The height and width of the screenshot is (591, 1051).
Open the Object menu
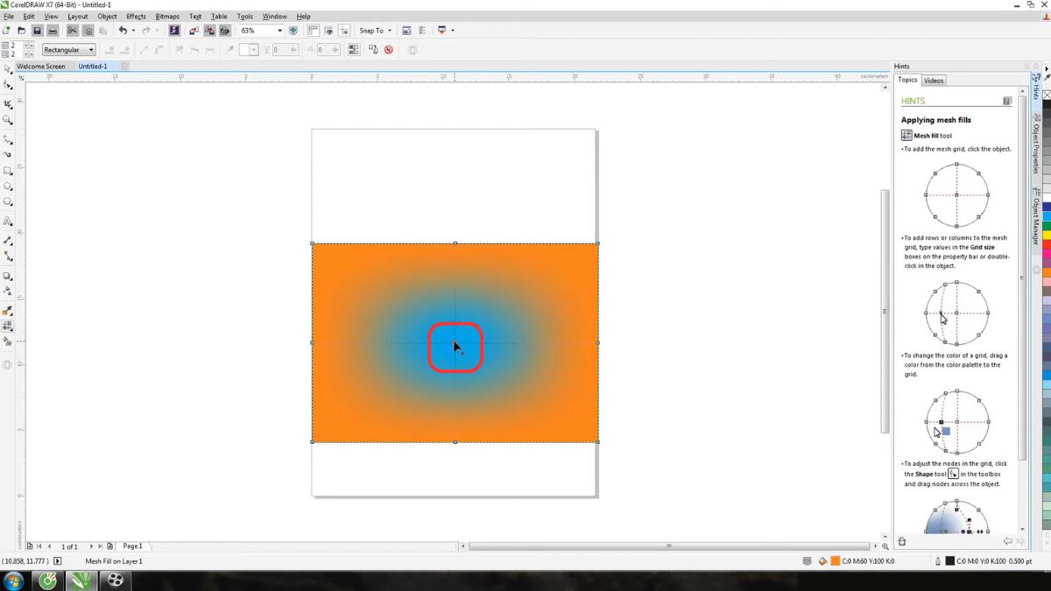click(x=107, y=17)
